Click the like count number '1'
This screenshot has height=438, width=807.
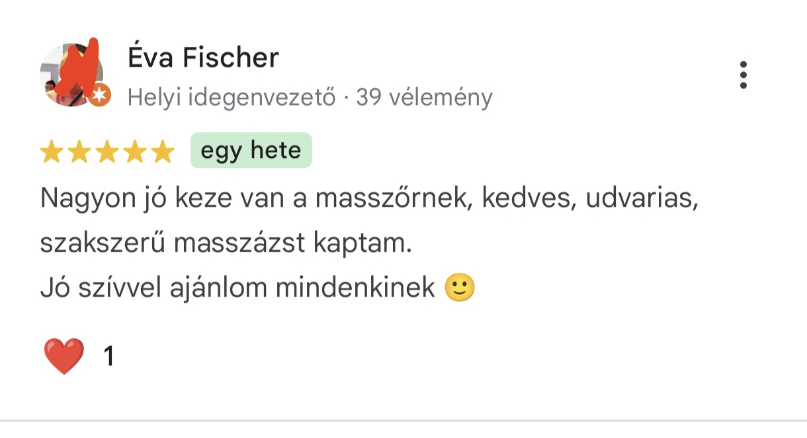pyautogui.click(x=109, y=357)
